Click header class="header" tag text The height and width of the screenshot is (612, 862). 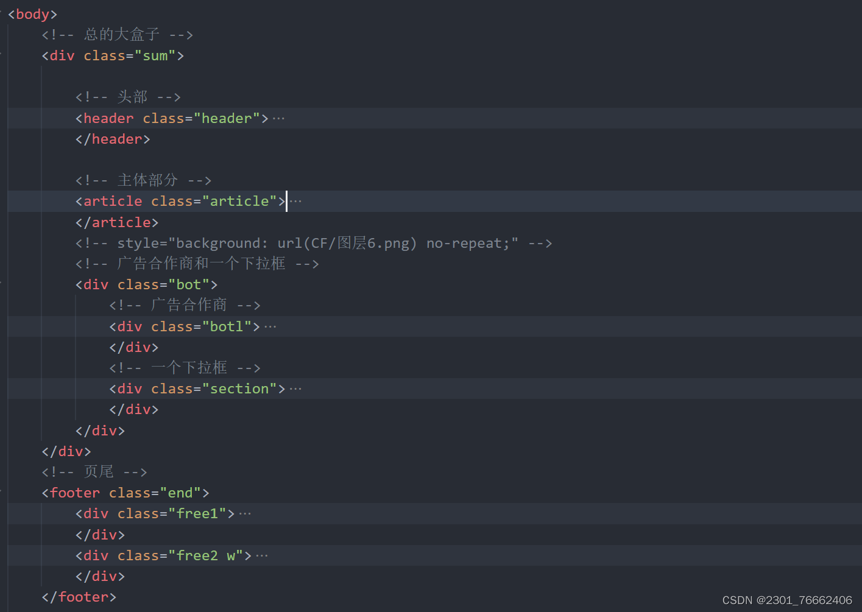click(172, 119)
